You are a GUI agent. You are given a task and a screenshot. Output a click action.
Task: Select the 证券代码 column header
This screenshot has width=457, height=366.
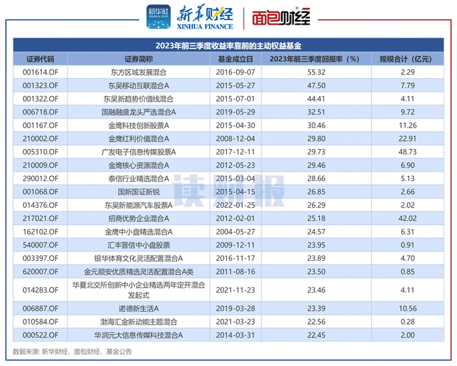click(x=42, y=59)
